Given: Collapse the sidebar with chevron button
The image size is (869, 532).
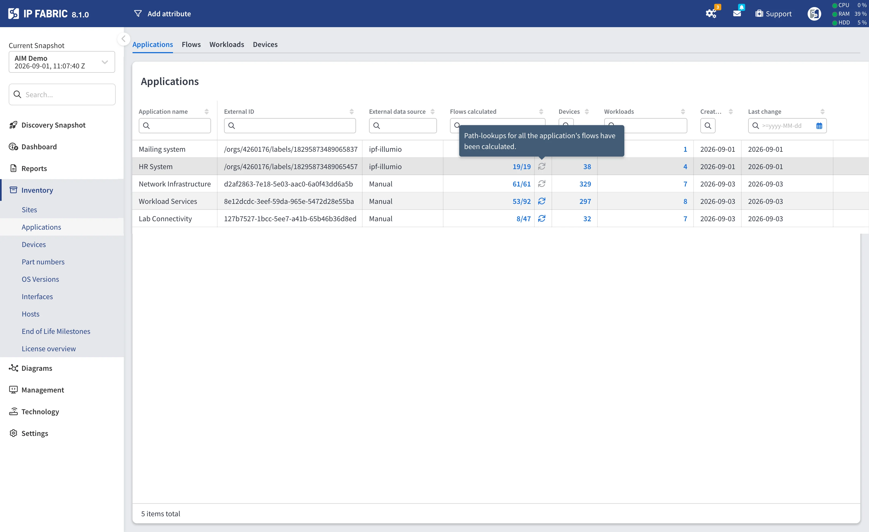Looking at the screenshot, I should [x=124, y=39].
